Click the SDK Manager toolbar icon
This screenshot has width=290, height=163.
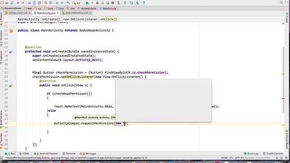[137, 3]
